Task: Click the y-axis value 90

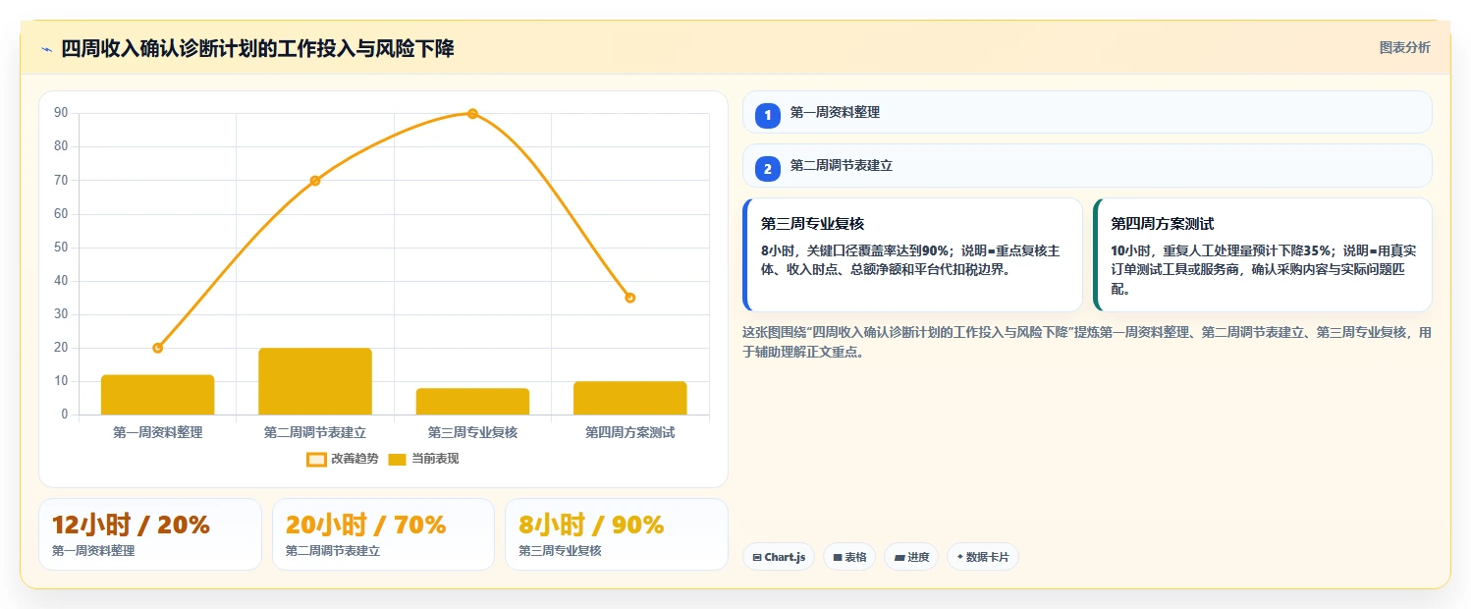Action: tap(61, 113)
